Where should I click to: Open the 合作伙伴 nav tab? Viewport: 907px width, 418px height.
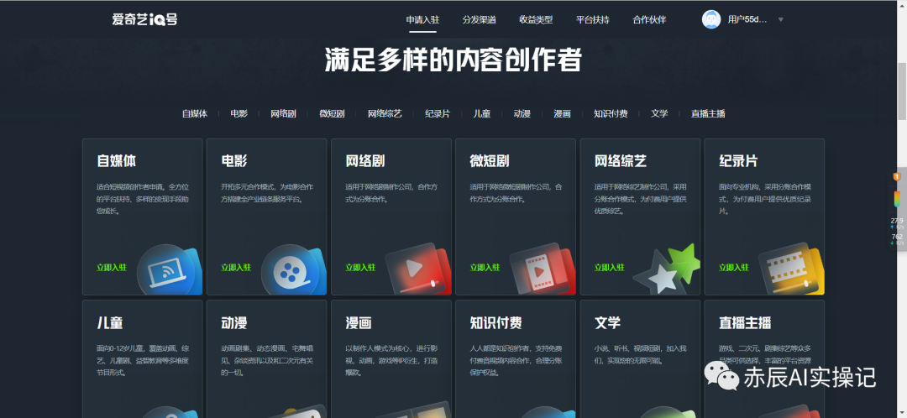point(649,19)
